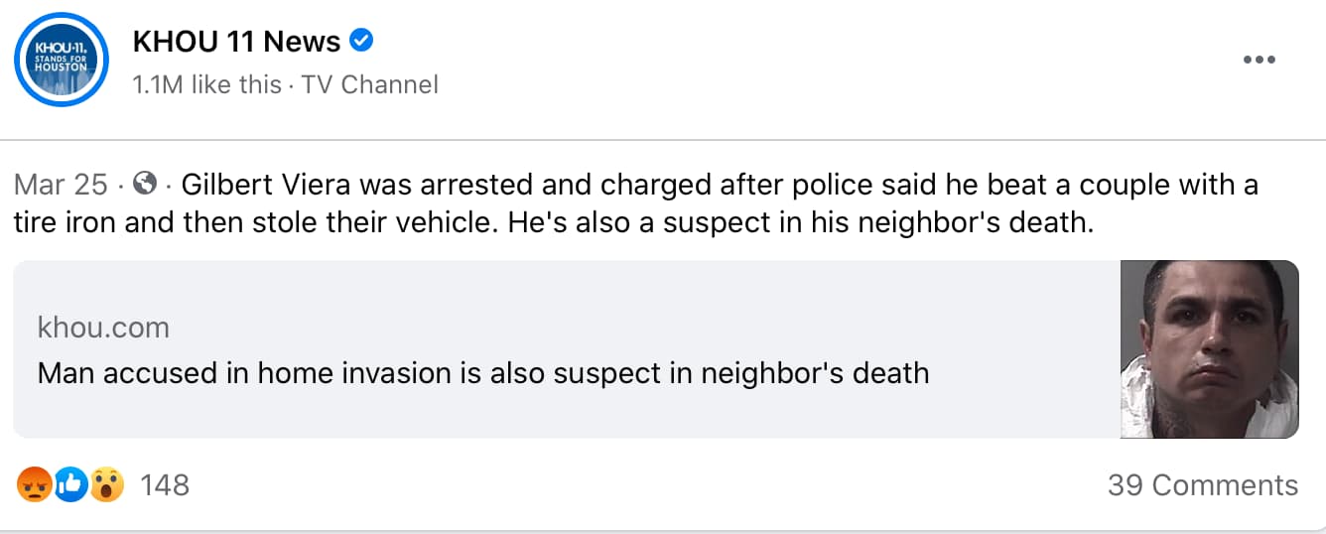Click the angry reaction emoji

point(34,484)
